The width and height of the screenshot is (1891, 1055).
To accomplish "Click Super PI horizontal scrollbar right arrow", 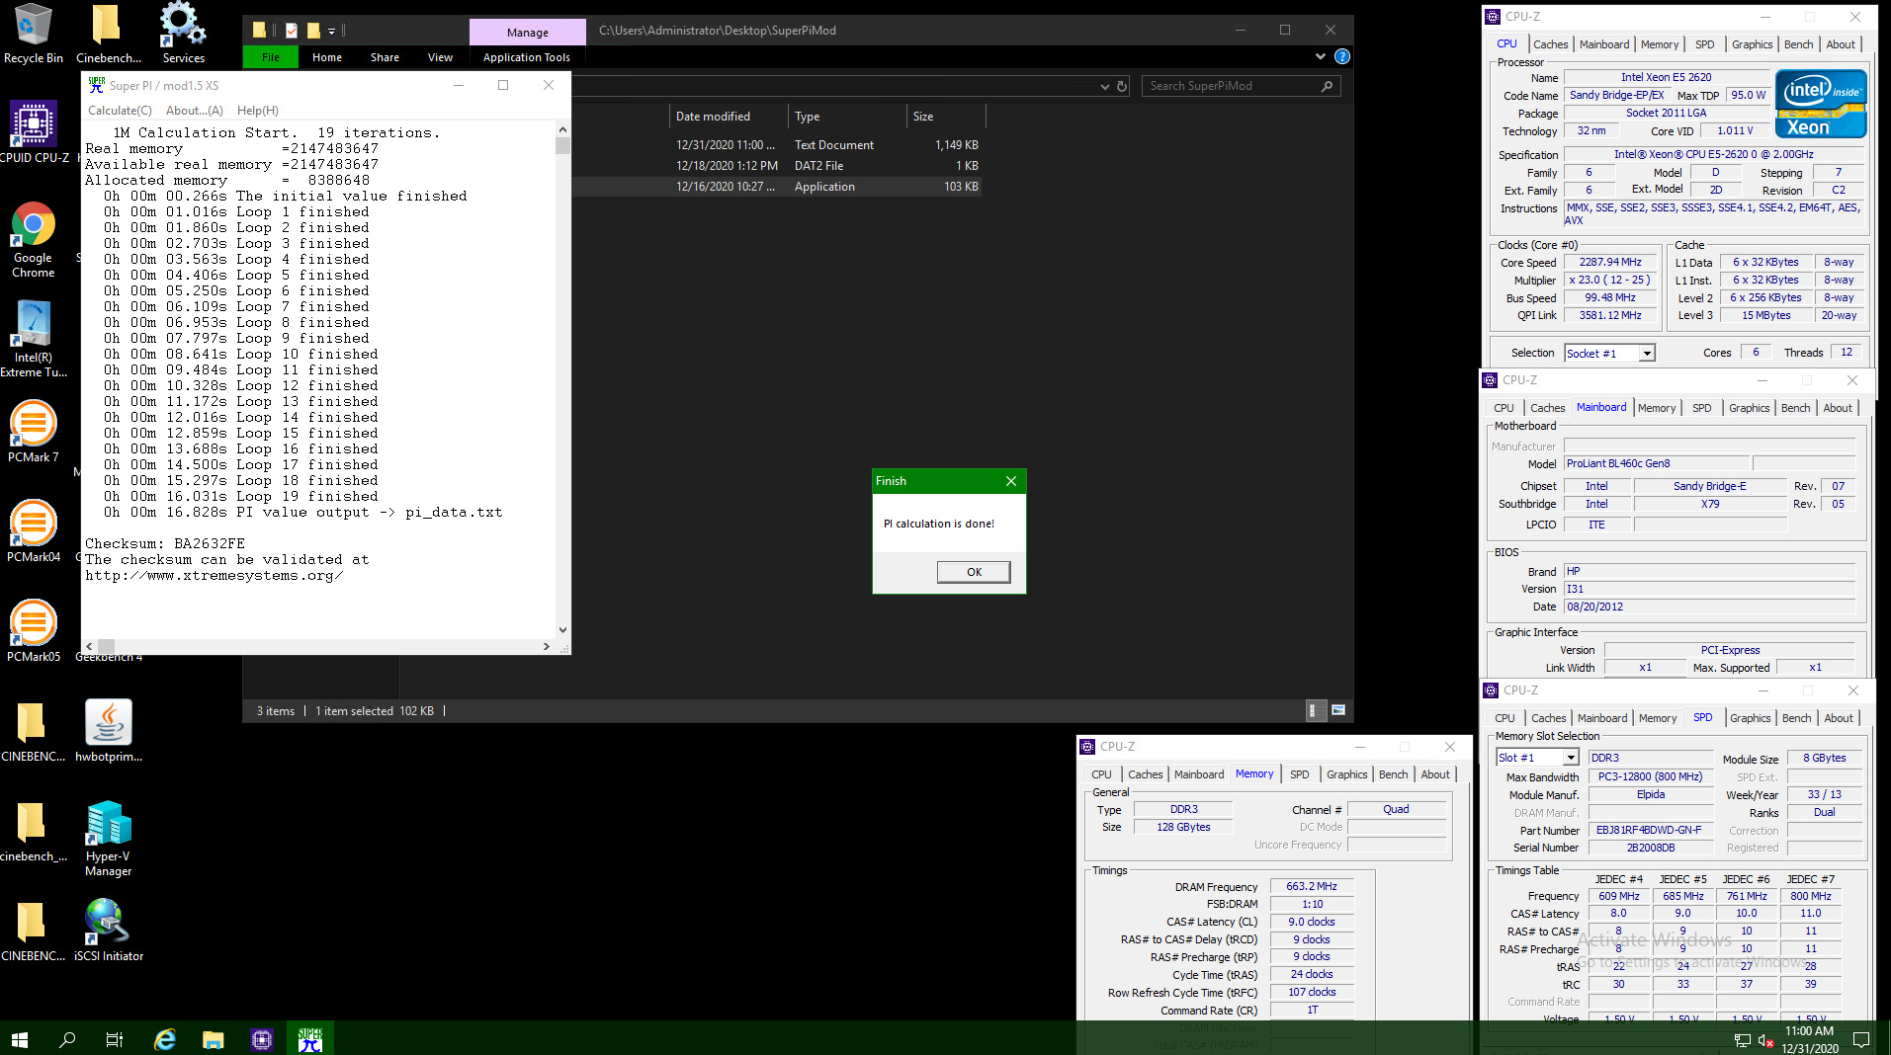I will coord(546,647).
